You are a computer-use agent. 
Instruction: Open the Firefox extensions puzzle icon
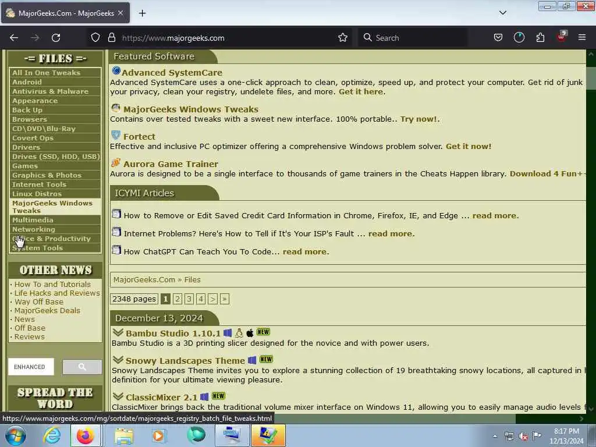pyautogui.click(x=540, y=38)
